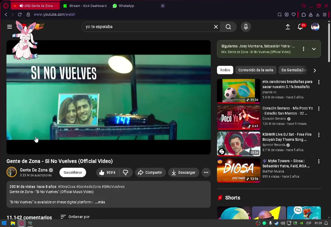Open options for KSHMR Live DJ Set
331x227 pixels.
(x=319, y=135)
